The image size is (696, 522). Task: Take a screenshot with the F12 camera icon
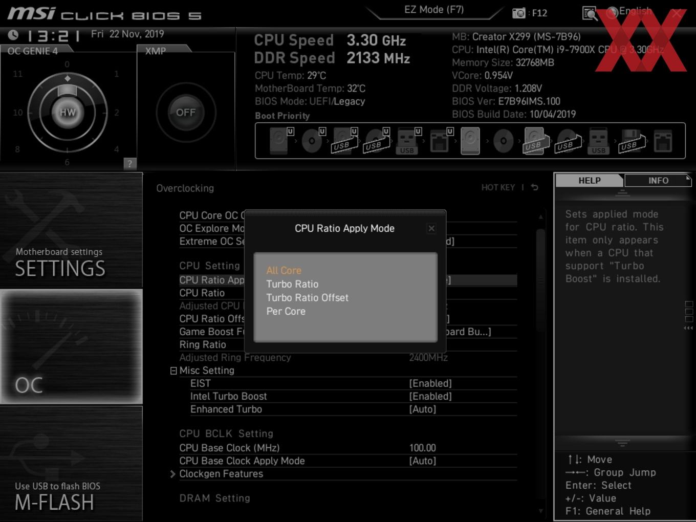tap(519, 13)
